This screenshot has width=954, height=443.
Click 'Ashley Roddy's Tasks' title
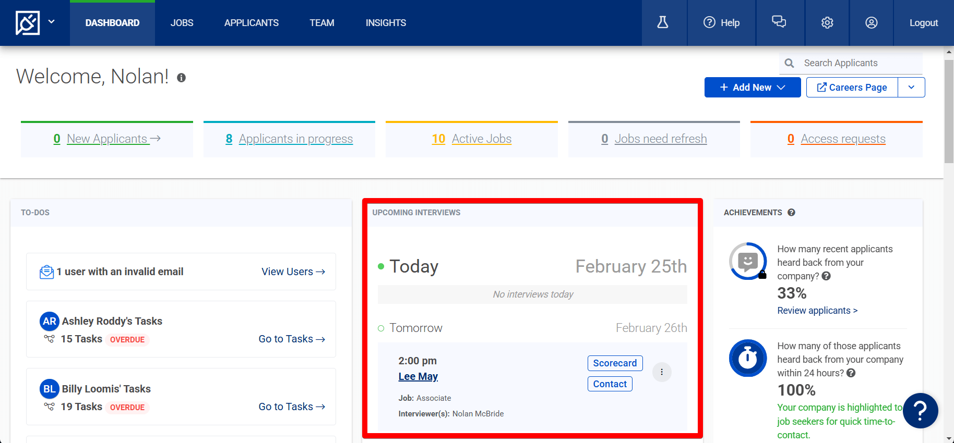pyautogui.click(x=112, y=321)
